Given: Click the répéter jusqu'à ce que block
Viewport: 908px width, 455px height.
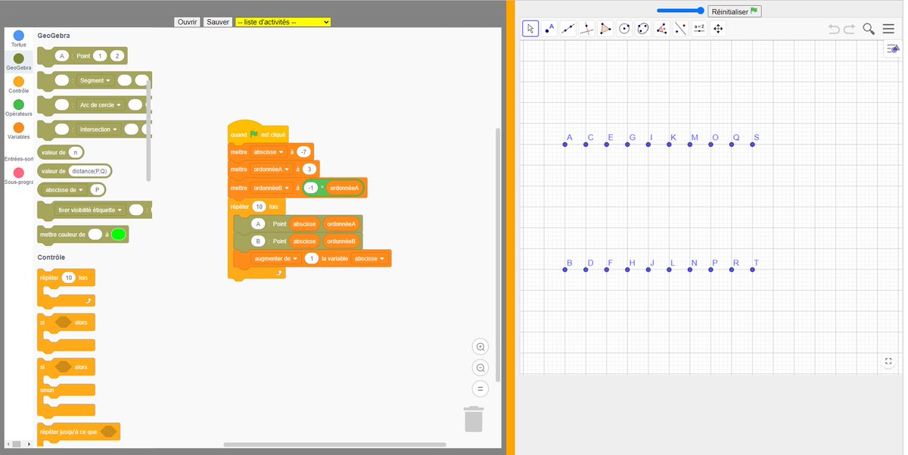Looking at the screenshot, I should (79, 432).
